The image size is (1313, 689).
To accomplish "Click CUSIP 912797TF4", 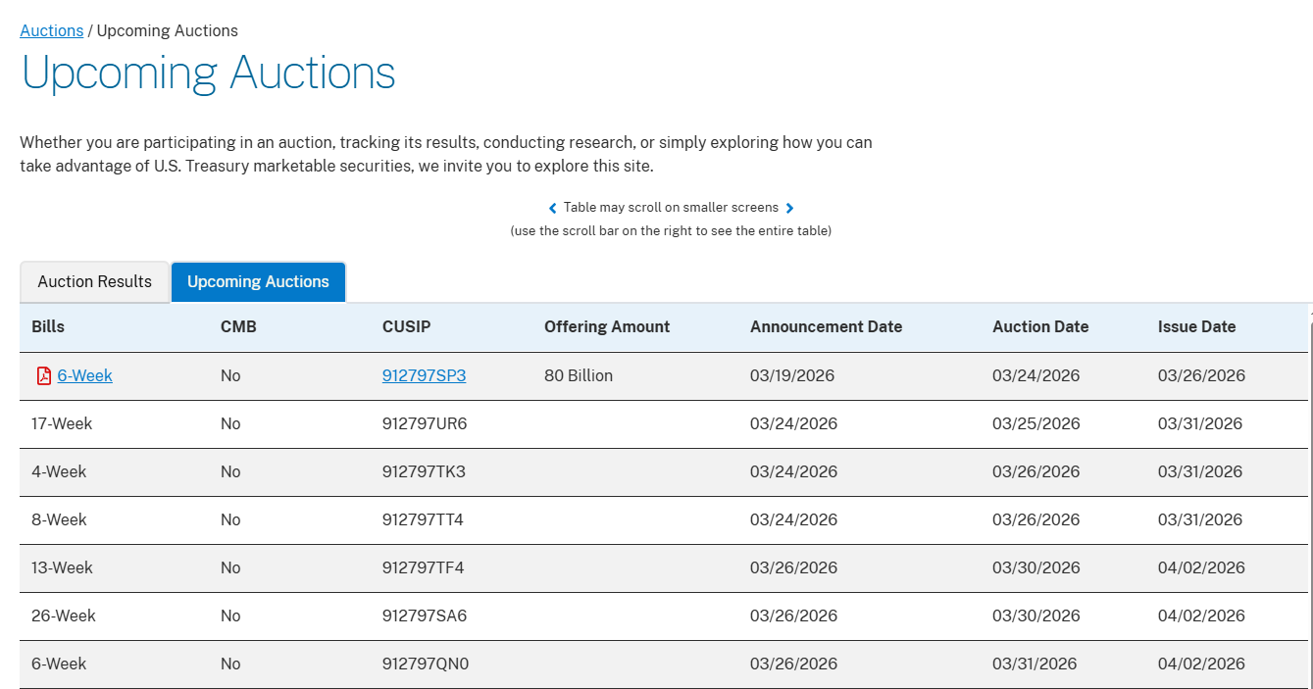I will pyautogui.click(x=423, y=567).
